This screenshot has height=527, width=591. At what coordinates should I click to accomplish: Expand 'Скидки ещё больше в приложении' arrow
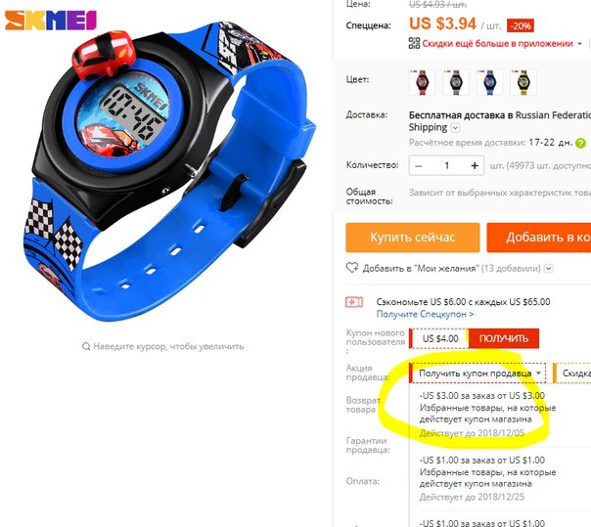(579, 44)
